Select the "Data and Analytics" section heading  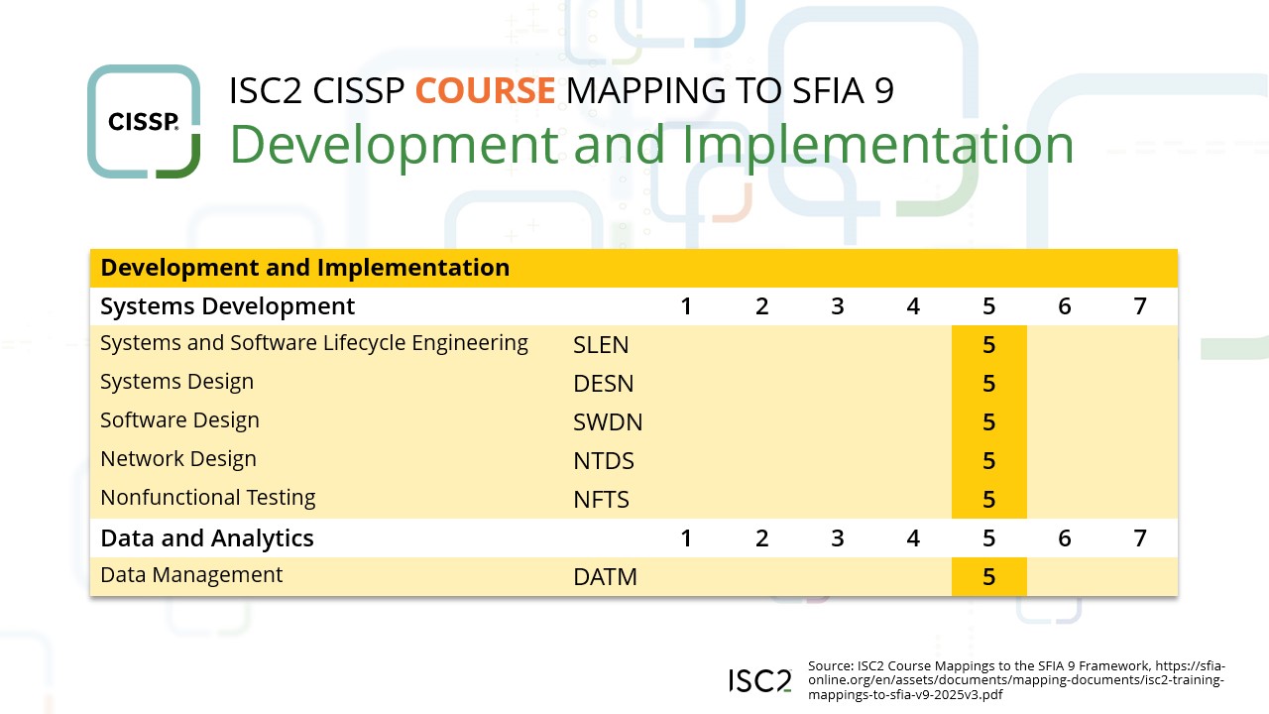pos(207,537)
